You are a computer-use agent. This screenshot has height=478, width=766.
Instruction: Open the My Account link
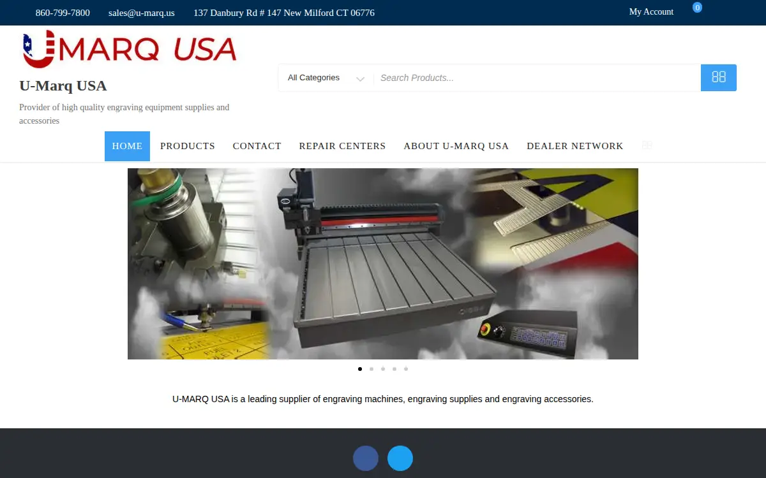pyautogui.click(x=651, y=12)
